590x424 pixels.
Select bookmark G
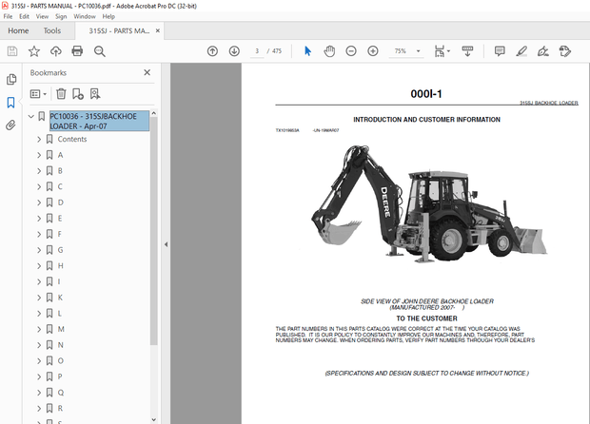click(60, 250)
